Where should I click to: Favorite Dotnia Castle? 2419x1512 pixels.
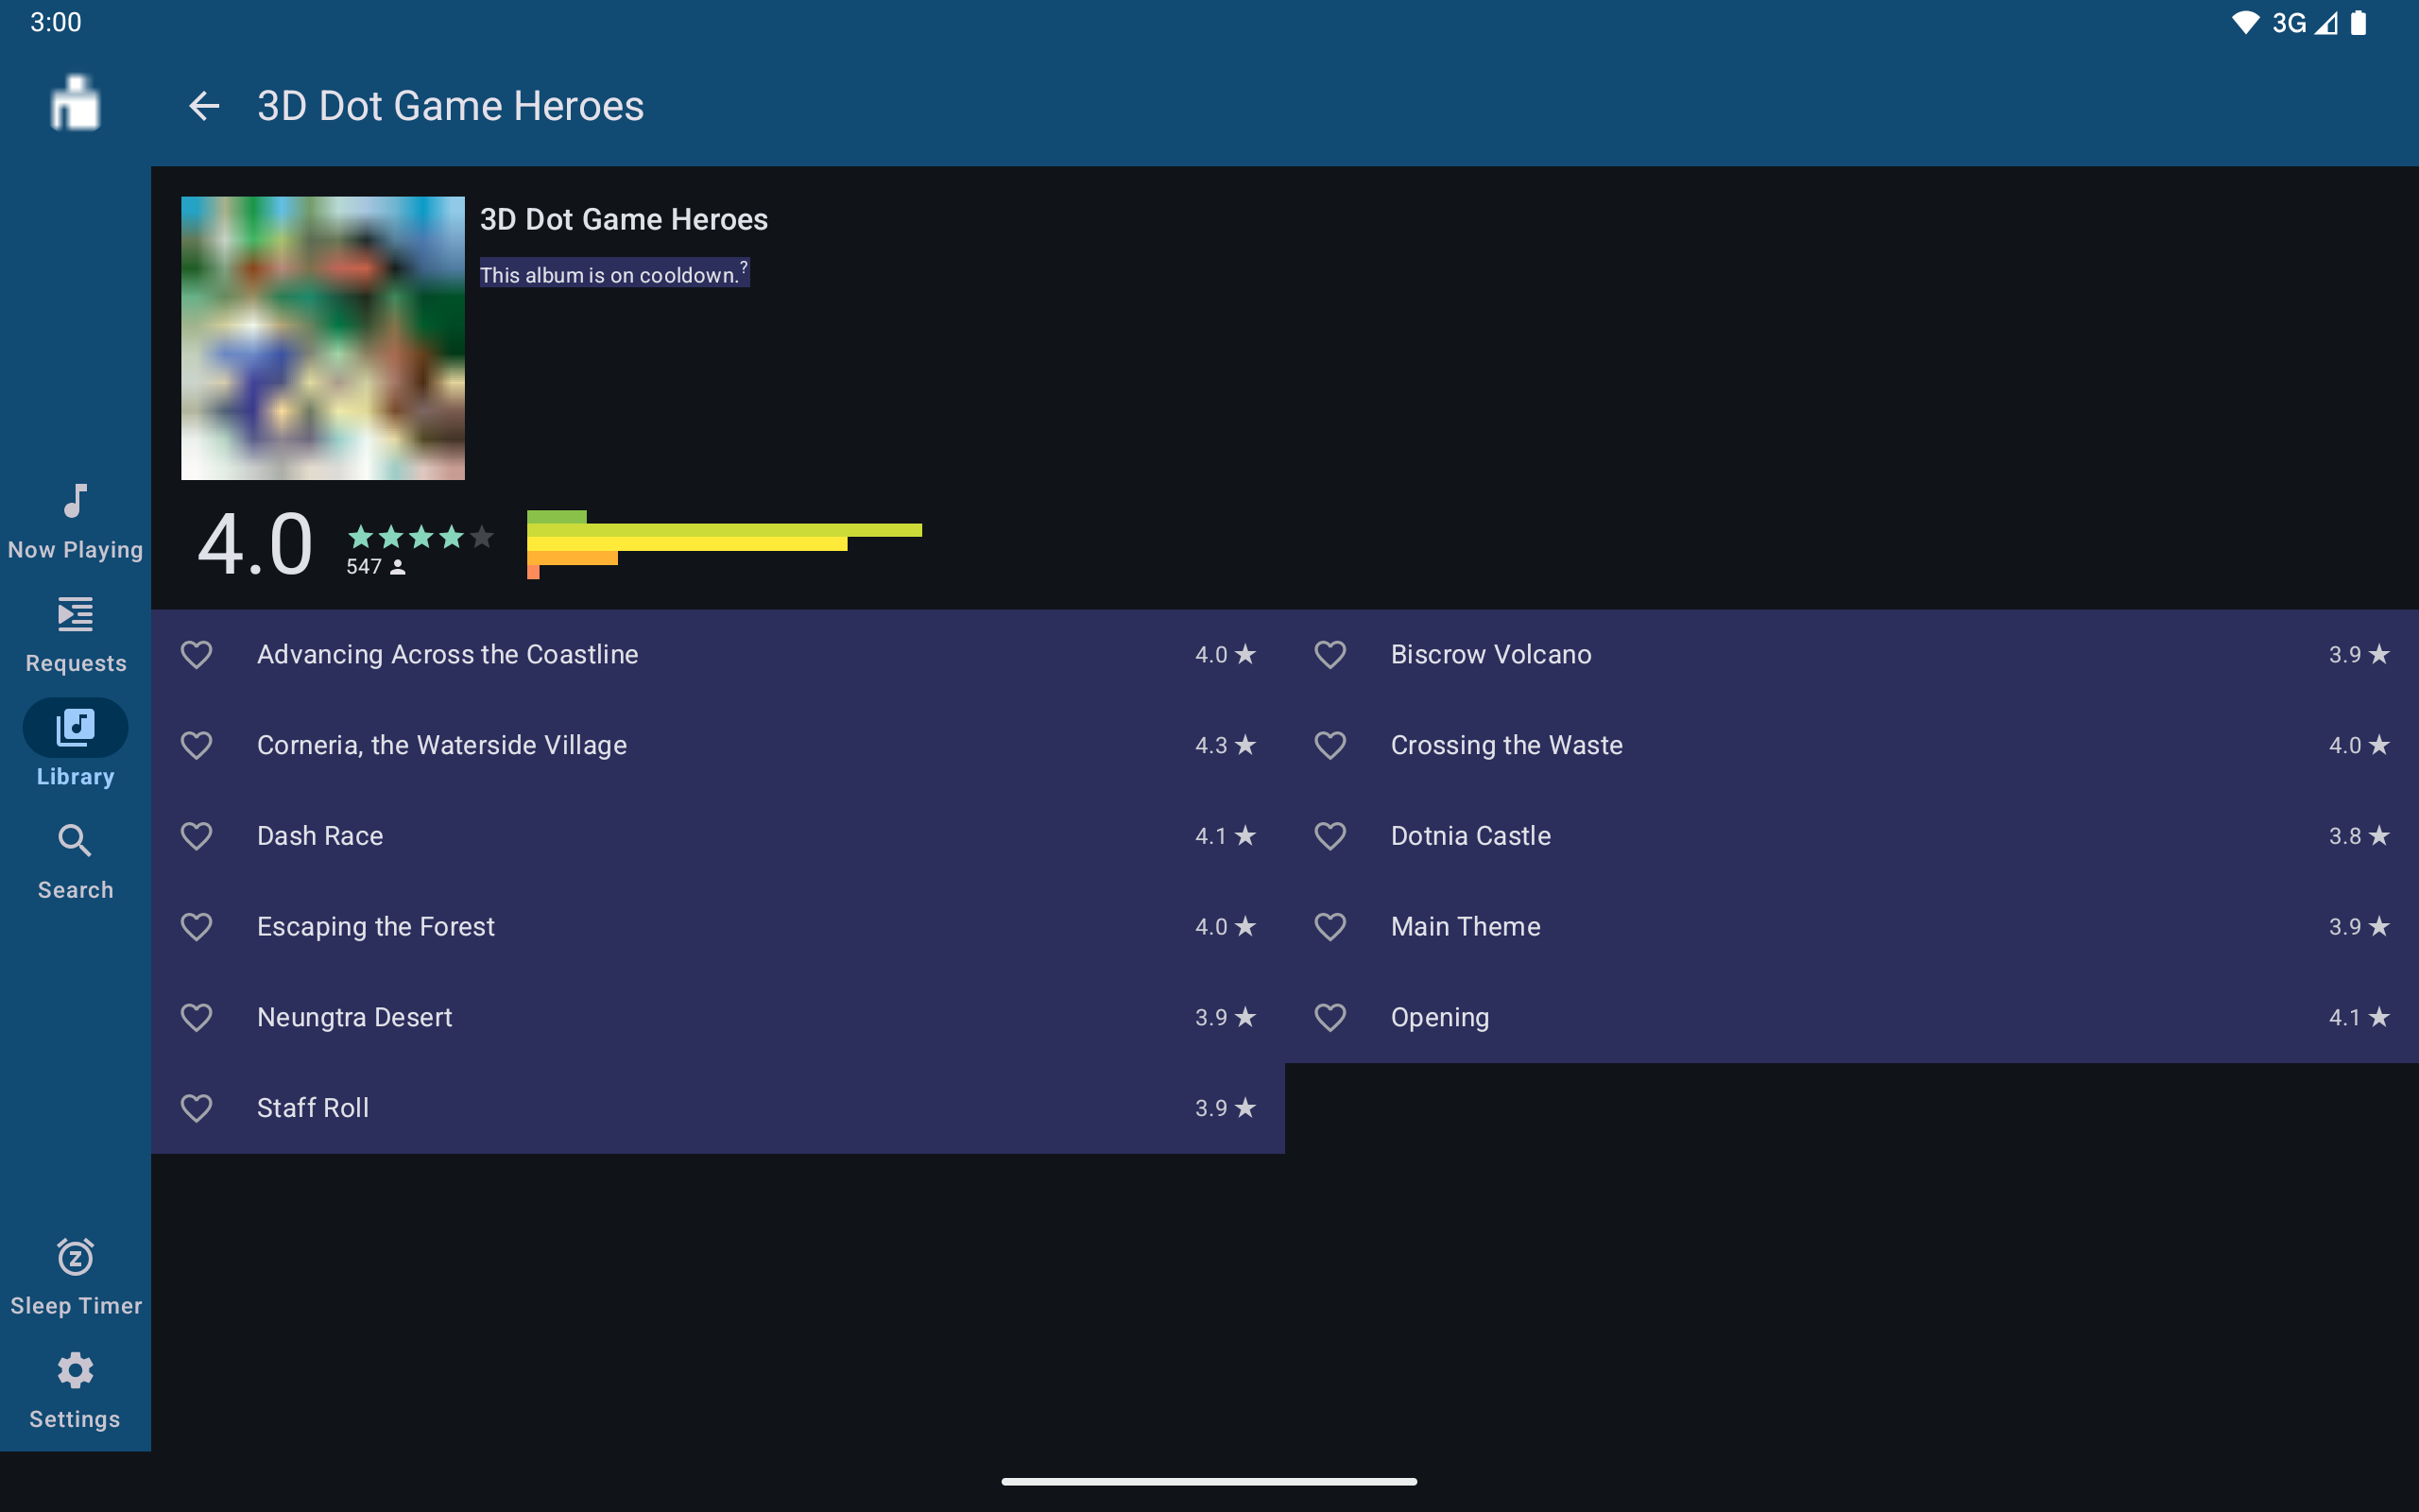click(1330, 836)
